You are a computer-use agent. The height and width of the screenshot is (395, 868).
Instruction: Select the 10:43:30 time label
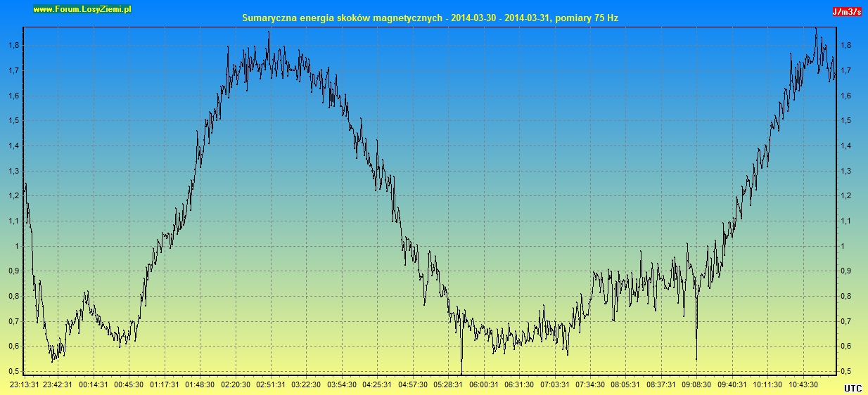tap(803, 384)
